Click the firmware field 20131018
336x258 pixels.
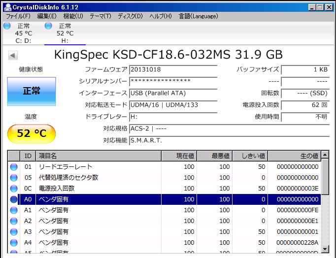(x=173, y=69)
